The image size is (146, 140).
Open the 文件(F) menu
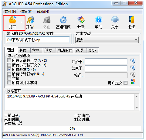click(10, 12)
